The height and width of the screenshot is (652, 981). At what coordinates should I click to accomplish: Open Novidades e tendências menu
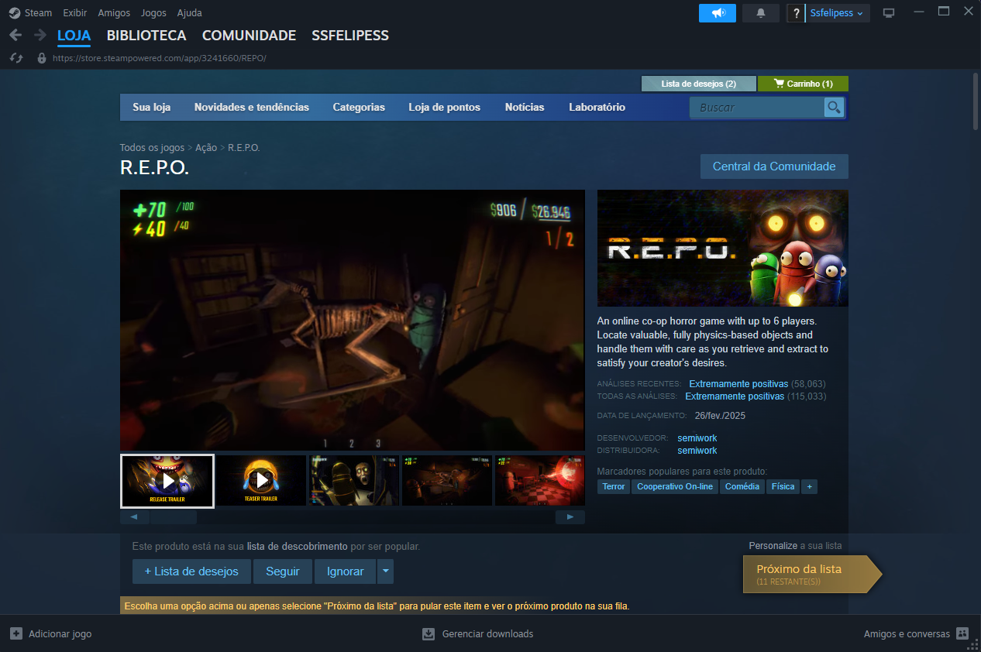pyautogui.click(x=252, y=108)
